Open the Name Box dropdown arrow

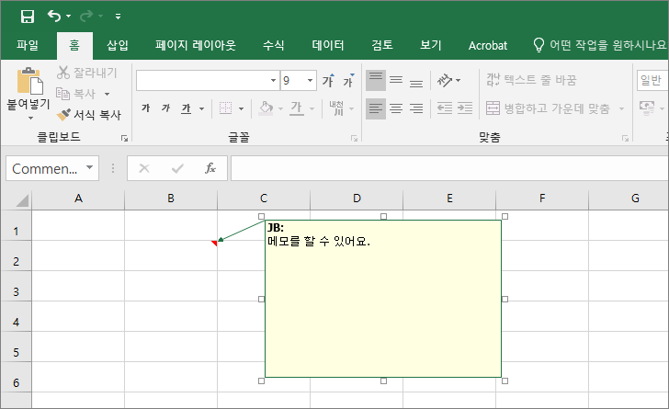point(90,168)
